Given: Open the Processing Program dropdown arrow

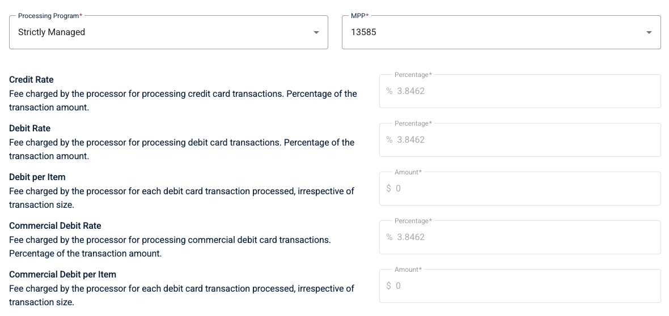Looking at the screenshot, I should click(316, 32).
